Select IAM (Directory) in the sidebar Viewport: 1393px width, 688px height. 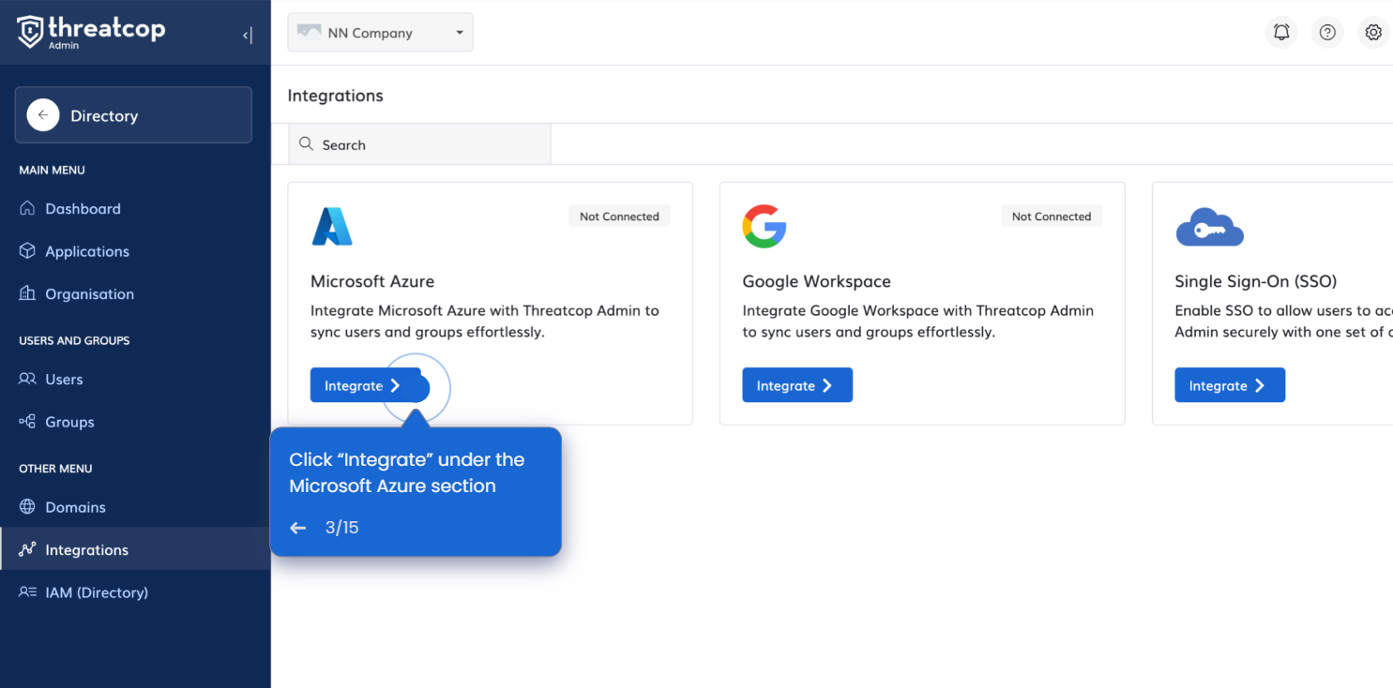pyautogui.click(x=96, y=592)
